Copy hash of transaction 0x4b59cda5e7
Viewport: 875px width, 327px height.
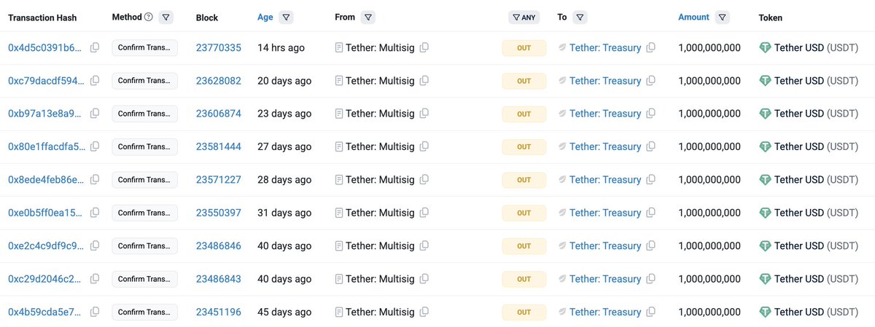[x=95, y=312]
